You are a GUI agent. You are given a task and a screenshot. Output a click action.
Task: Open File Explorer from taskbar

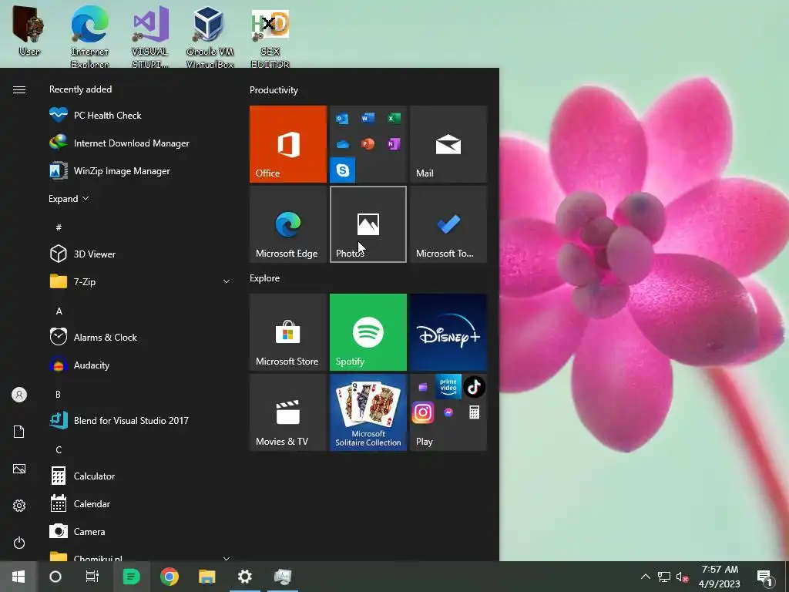tap(206, 577)
